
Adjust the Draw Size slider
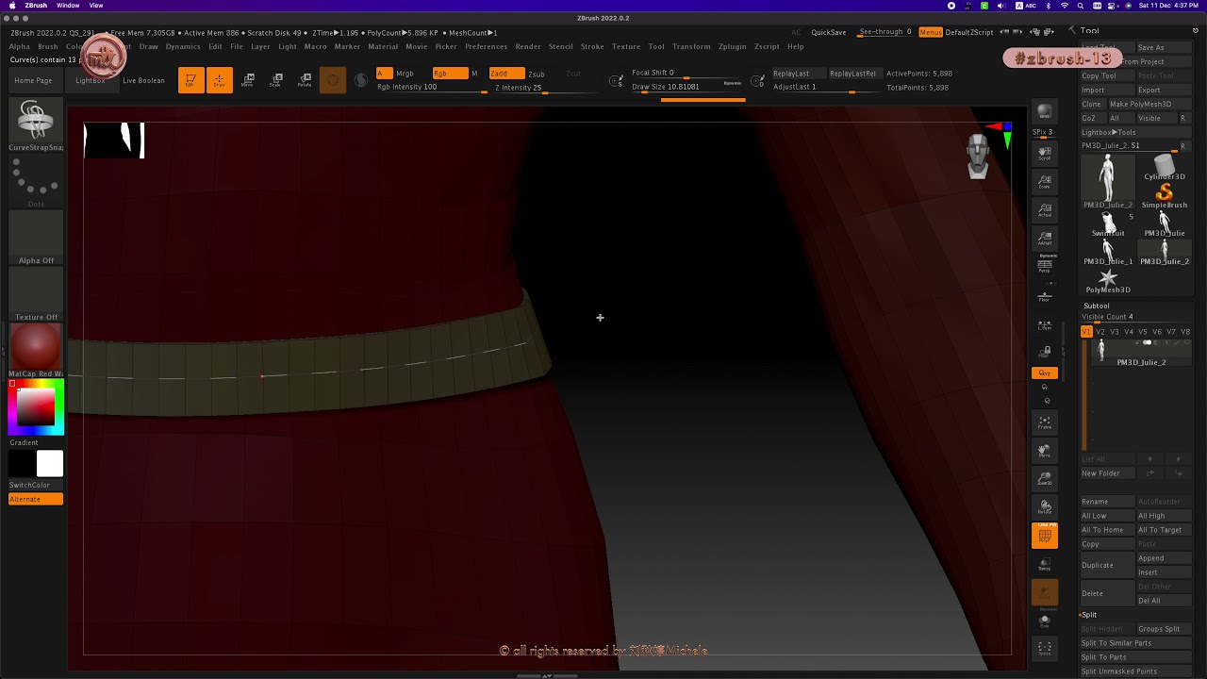click(687, 87)
